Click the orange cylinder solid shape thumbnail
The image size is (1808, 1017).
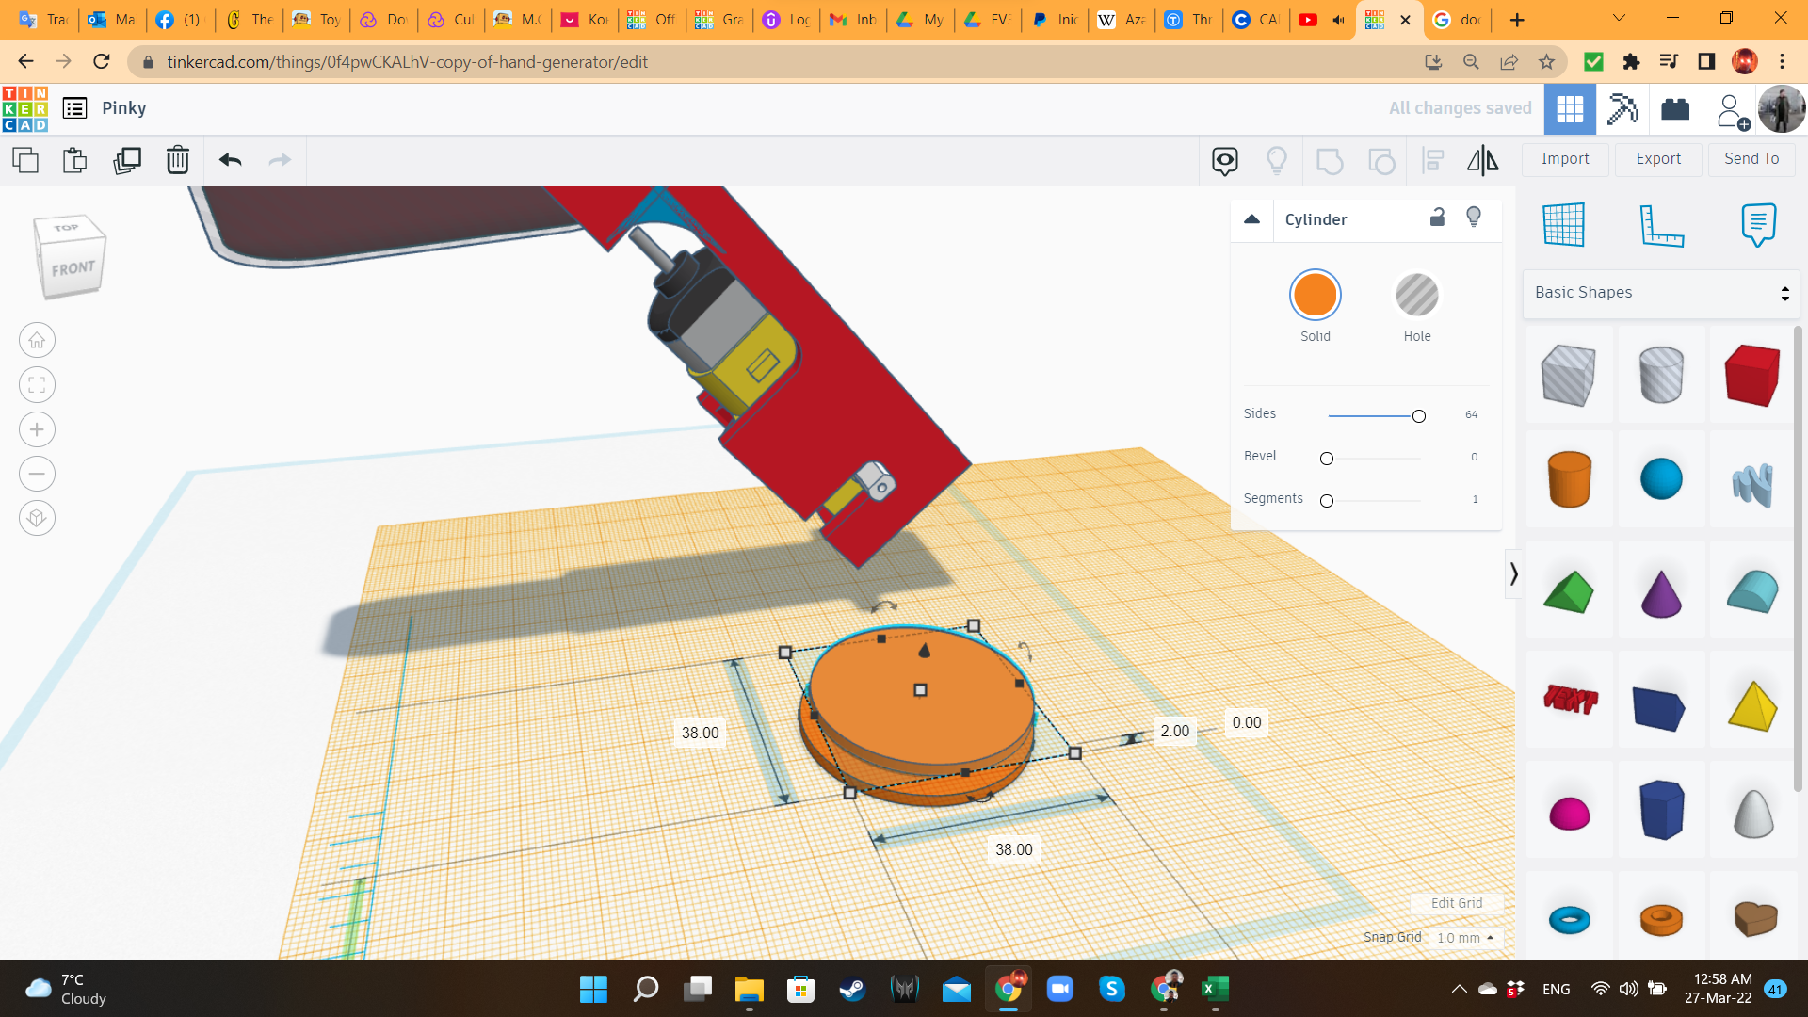click(x=1567, y=479)
